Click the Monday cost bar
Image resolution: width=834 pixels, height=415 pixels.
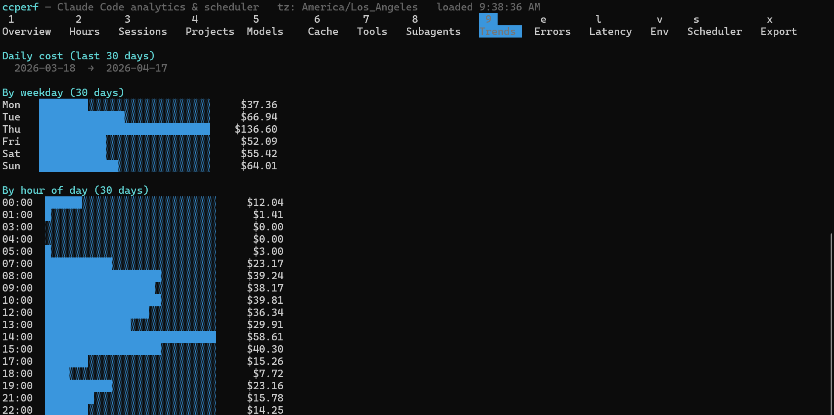pyautogui.click(x=63, y=105)
